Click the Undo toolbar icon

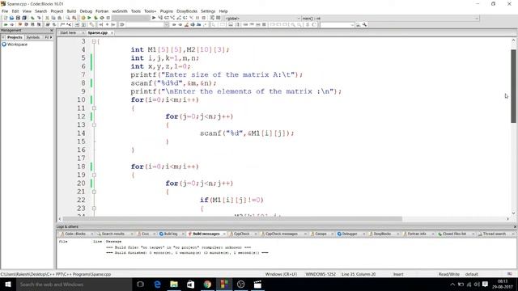[32, 18]
